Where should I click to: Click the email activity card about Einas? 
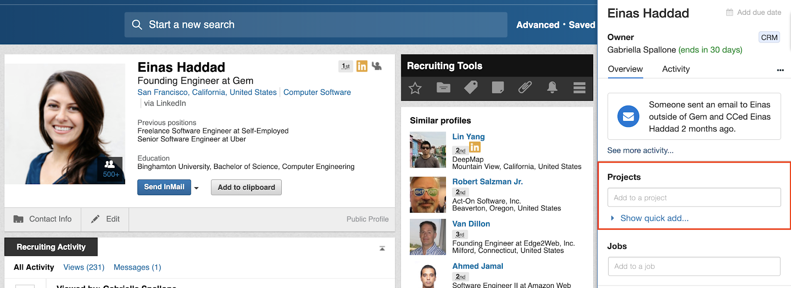[694, 117]
